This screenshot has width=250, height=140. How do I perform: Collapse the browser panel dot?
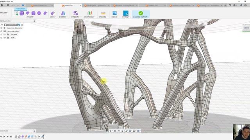point(34,21)
